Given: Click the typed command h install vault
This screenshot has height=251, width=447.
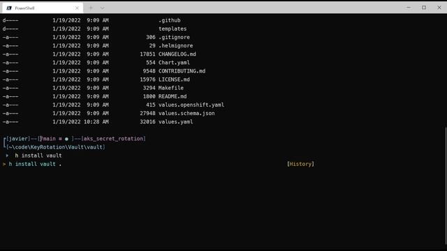Looking at the screenshot, I should pos(38,155).
